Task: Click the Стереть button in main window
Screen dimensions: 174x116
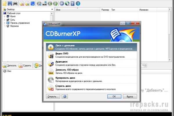Action: [x=25, y=66]
